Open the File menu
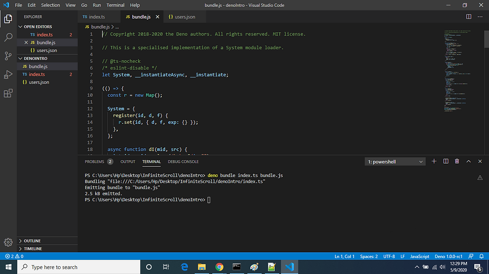Viewport: 489px width, 274px height. click(19, 5)
